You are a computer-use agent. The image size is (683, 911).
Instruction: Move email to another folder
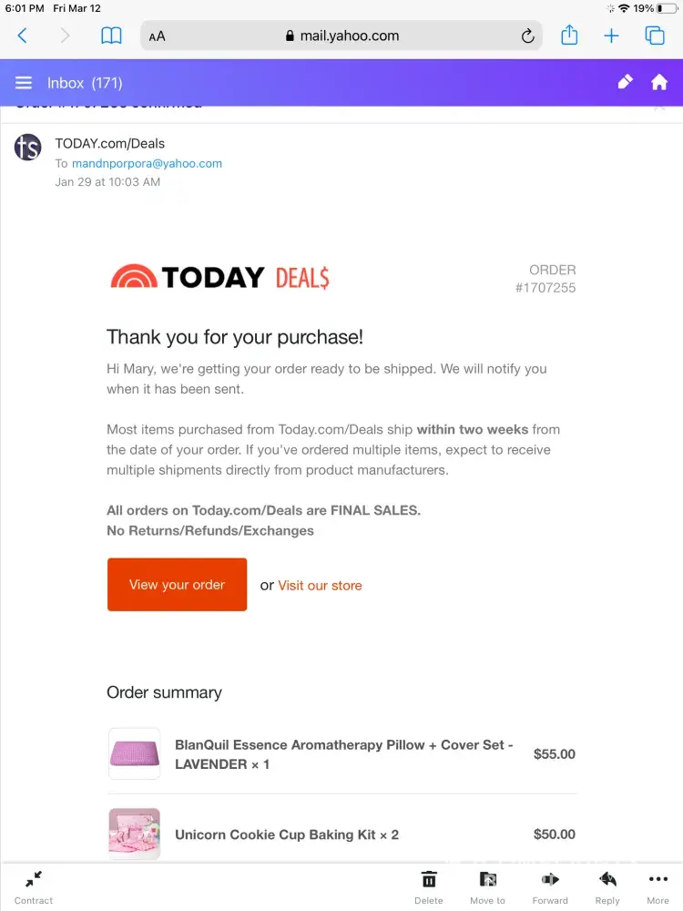coord(487,886)
